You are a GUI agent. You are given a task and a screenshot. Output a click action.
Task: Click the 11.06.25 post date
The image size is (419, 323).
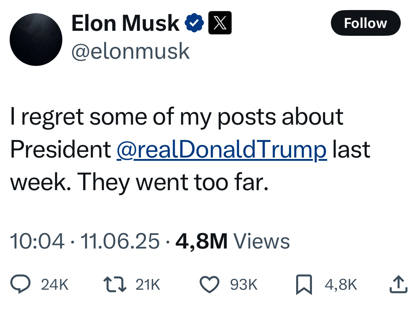(x=120, y=241)
